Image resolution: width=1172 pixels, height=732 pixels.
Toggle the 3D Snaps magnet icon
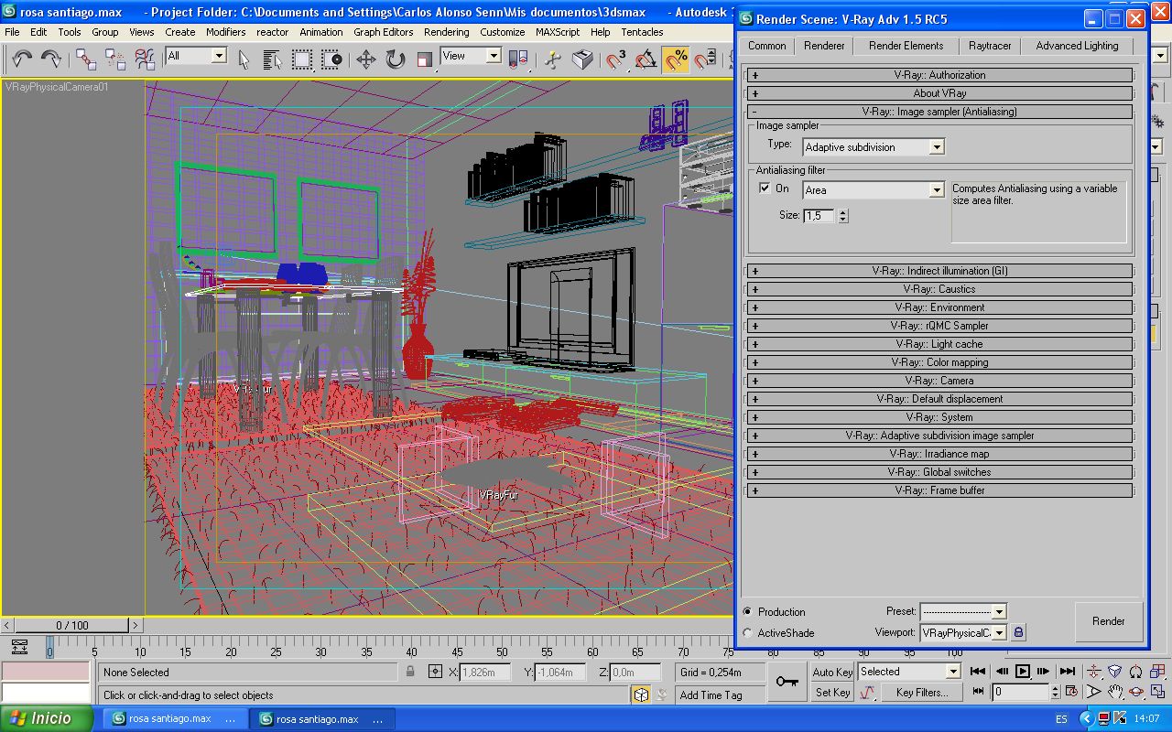pos(617,59)
